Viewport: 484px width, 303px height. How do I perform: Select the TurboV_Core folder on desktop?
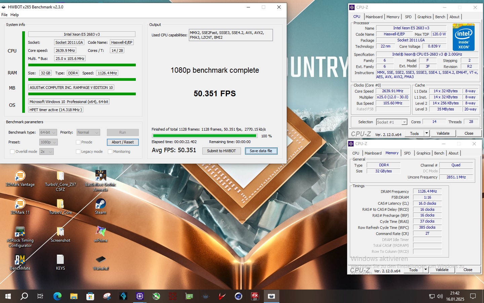(x=61, y=206)
